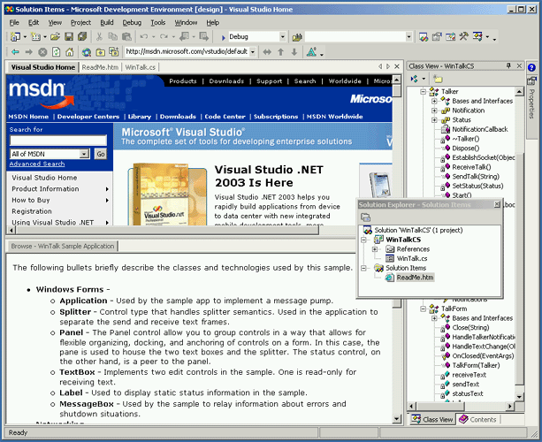Image resolution: width=542 pixels, height=442 pixels.
Task: Click the Favorites folder icon
Action: point(100,52)
